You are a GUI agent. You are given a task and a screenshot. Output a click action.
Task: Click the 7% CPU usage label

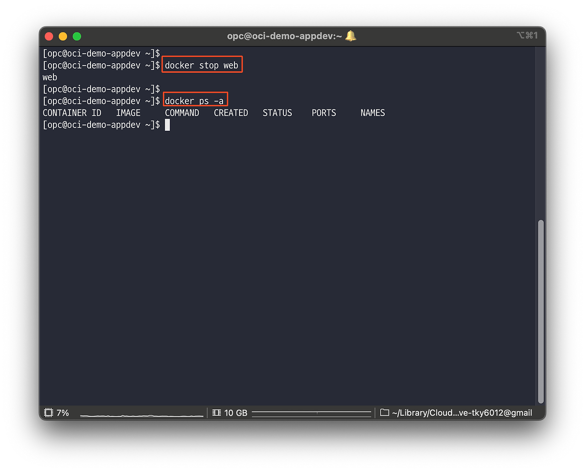(x=63, y=413)
